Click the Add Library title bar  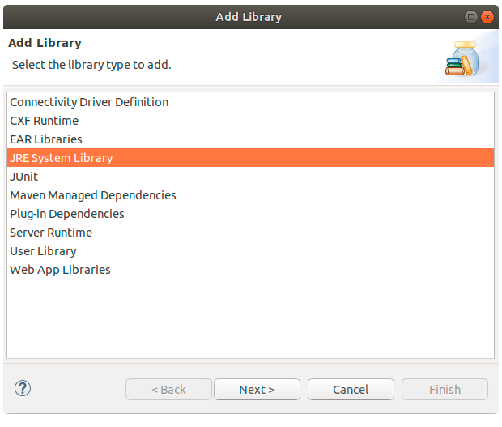(249, 17)
